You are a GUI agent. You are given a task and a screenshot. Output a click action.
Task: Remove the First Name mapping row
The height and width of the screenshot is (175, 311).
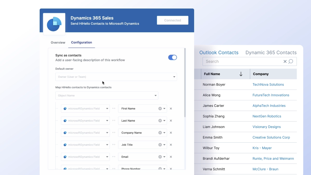click(x=171, y=109)
